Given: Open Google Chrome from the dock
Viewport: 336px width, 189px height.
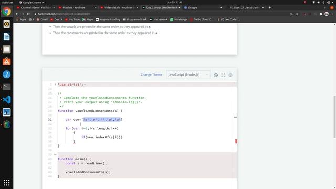Looking at the screenshot, I should tap(6, 12).
